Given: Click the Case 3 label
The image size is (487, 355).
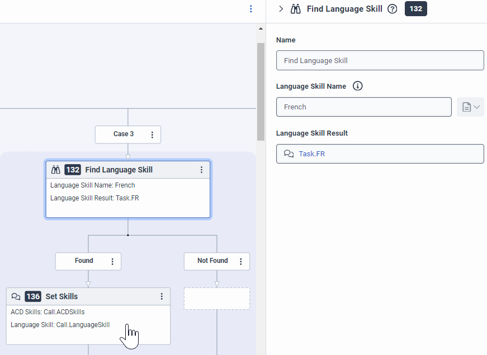Looking at the screenshot, I should coord(123,134).
